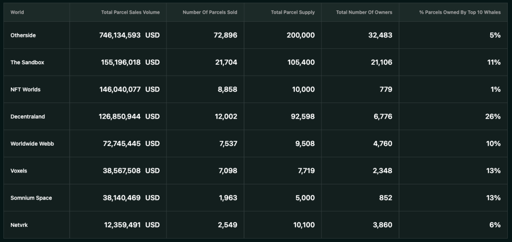Click parcel supply value 10,000
The height and width of the screenshot is (242, 512).
(x=304, y=89)
